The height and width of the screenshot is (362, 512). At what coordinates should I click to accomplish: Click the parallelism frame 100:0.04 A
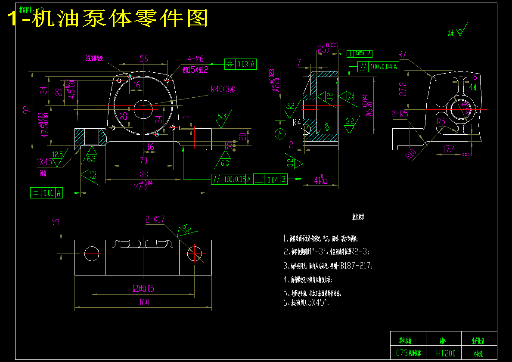tap(378, 67)
